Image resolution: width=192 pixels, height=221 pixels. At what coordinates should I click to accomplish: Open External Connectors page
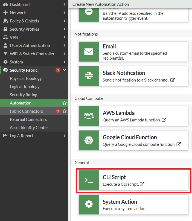click(34, 119)
